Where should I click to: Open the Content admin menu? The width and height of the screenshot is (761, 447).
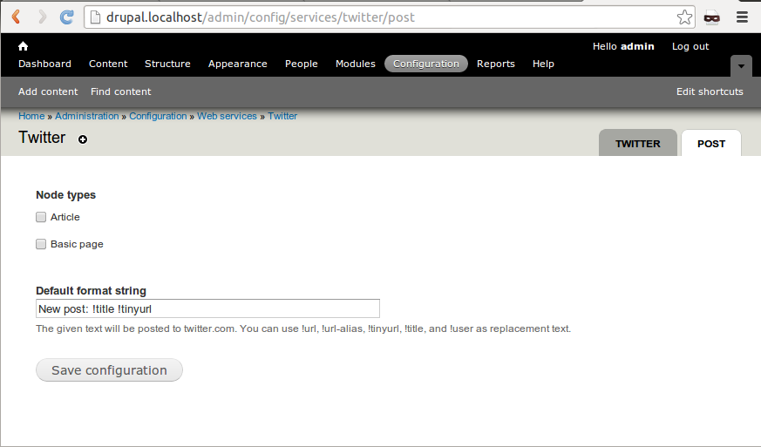click(108, 64)
